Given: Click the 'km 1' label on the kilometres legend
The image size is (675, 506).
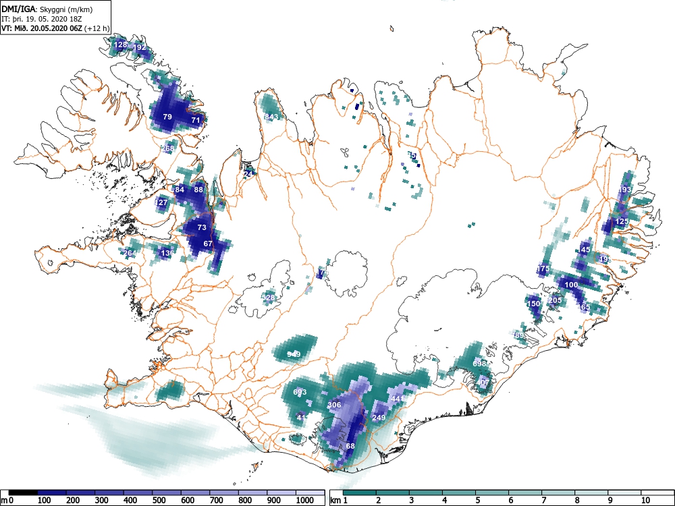Looking at the screenshot, I should [x=340, y=501].
